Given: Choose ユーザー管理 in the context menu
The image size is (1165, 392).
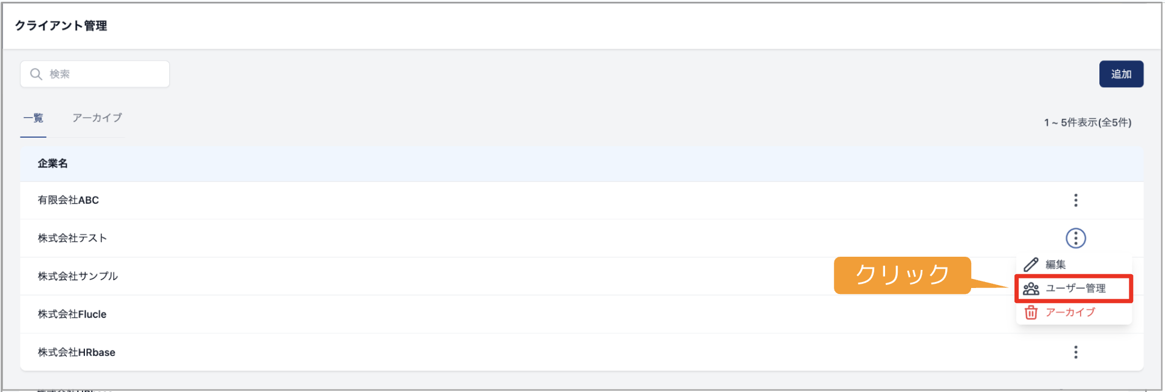Looking at the screenshot, I should (1074, 289).
